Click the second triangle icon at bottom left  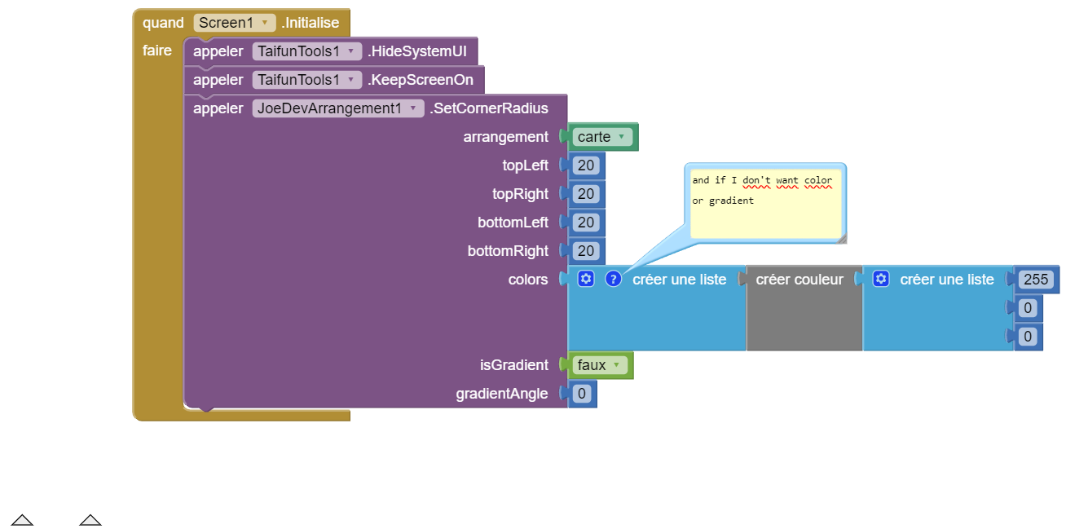(x=90, y=520)
